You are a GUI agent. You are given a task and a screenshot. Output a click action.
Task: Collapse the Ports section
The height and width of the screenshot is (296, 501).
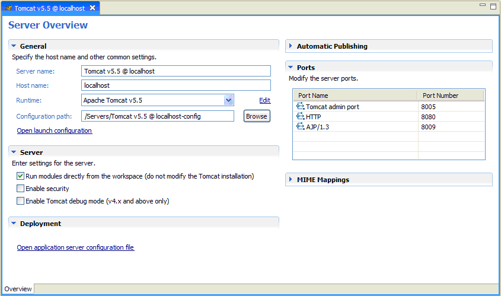pyautogui.click(x=291, y=68)
